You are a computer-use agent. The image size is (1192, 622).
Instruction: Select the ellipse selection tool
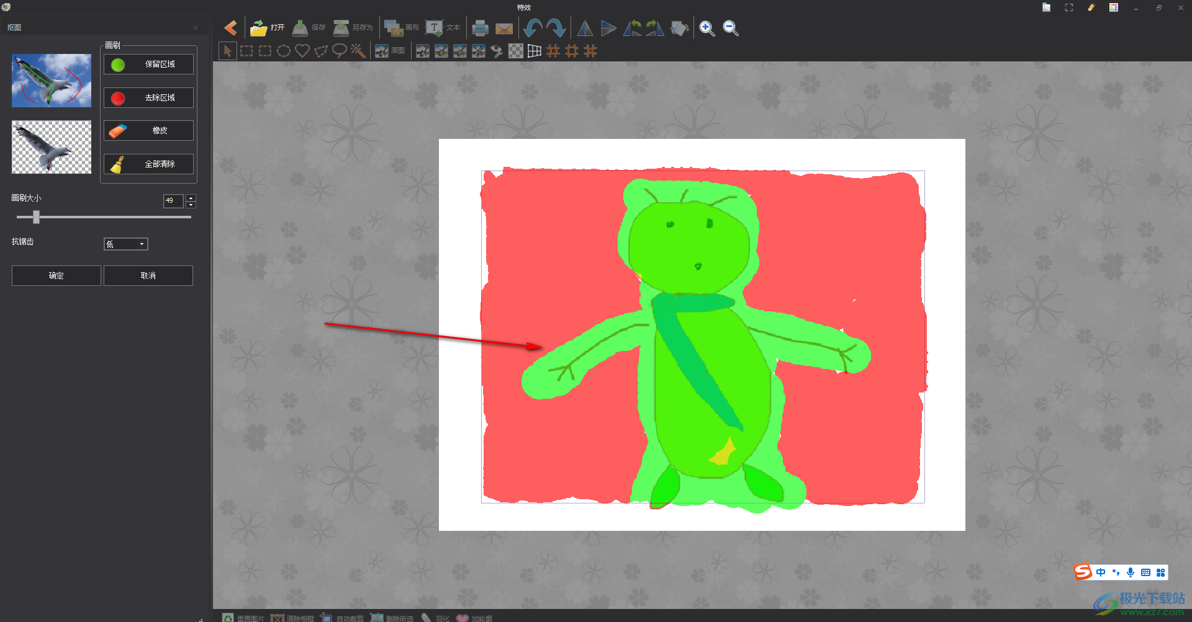coord(284,51)
